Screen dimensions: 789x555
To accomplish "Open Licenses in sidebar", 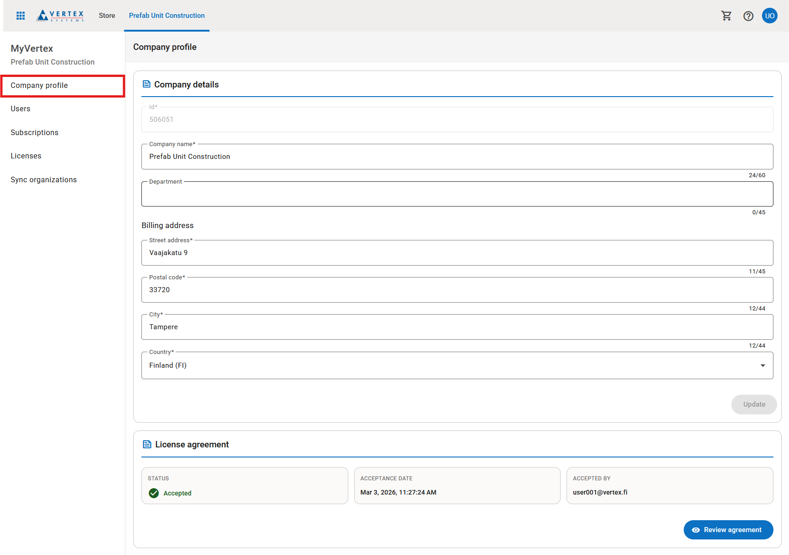I will pyautogui.click(x=63, y=156).
